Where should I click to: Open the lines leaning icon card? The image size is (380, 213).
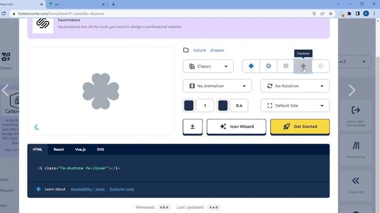356,150
